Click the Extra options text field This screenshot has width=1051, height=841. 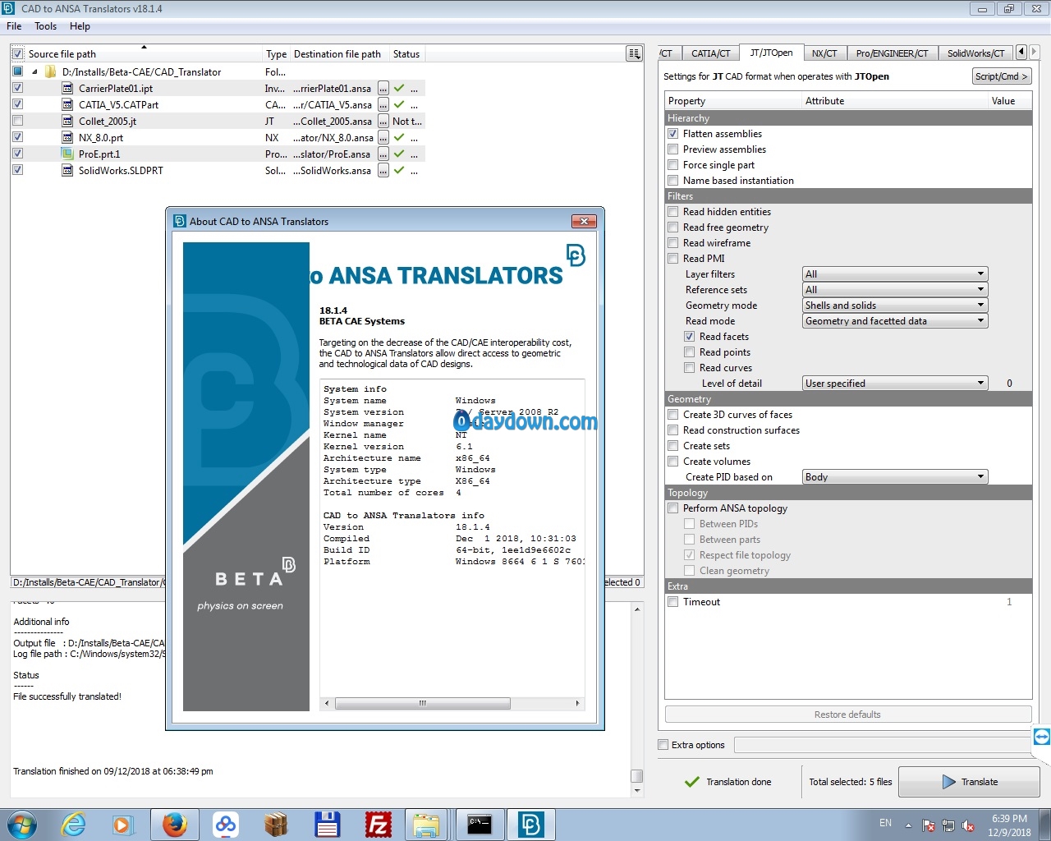coord(883,745)
